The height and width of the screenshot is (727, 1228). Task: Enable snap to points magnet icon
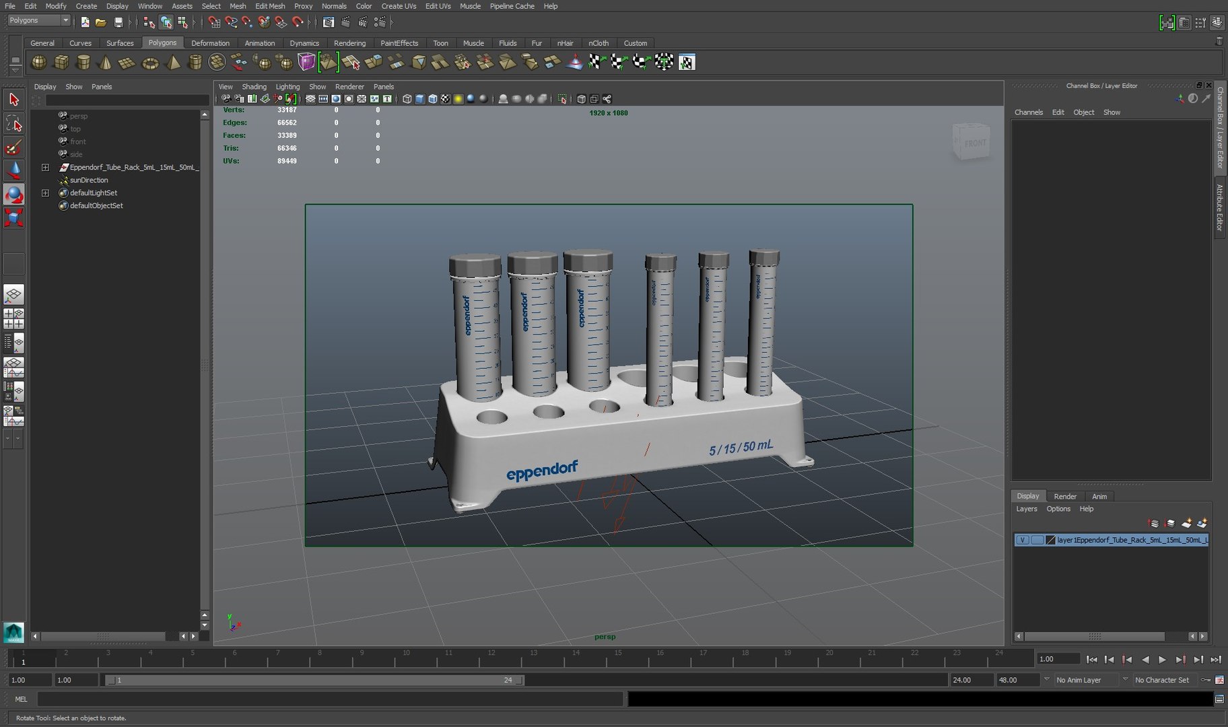coord(247,22)
